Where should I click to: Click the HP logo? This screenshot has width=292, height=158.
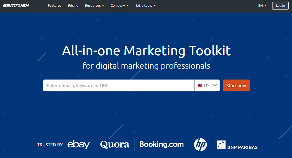point(200,145)
